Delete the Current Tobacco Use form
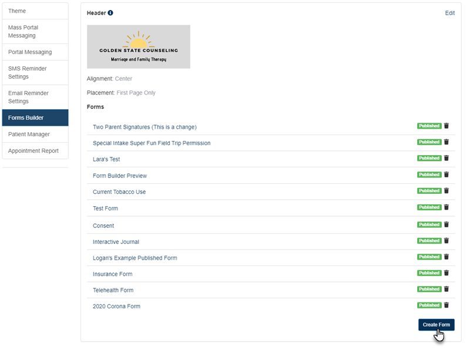This screenshot has height=353, width=470. [x=446, y=191]
